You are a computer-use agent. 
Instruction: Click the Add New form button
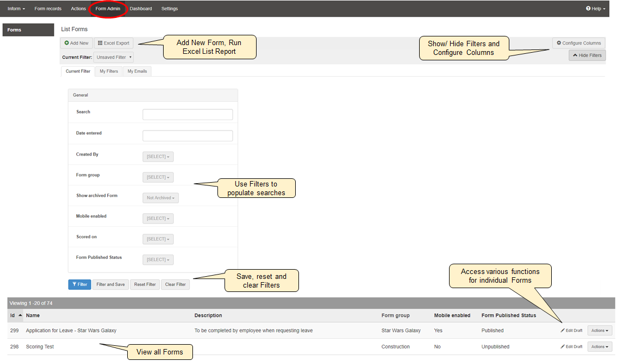pos(77,43)
